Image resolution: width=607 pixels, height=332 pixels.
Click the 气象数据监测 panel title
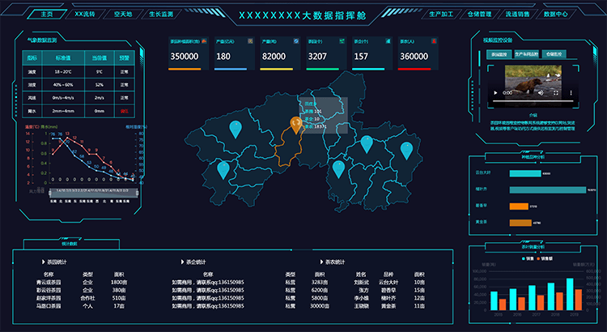point(42,40)
